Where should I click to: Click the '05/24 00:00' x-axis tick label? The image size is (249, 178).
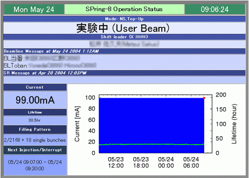pos(166,162)
